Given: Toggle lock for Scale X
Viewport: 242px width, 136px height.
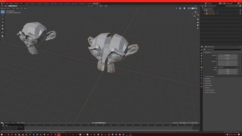Looking at the screenshot, I should [239, 70].
